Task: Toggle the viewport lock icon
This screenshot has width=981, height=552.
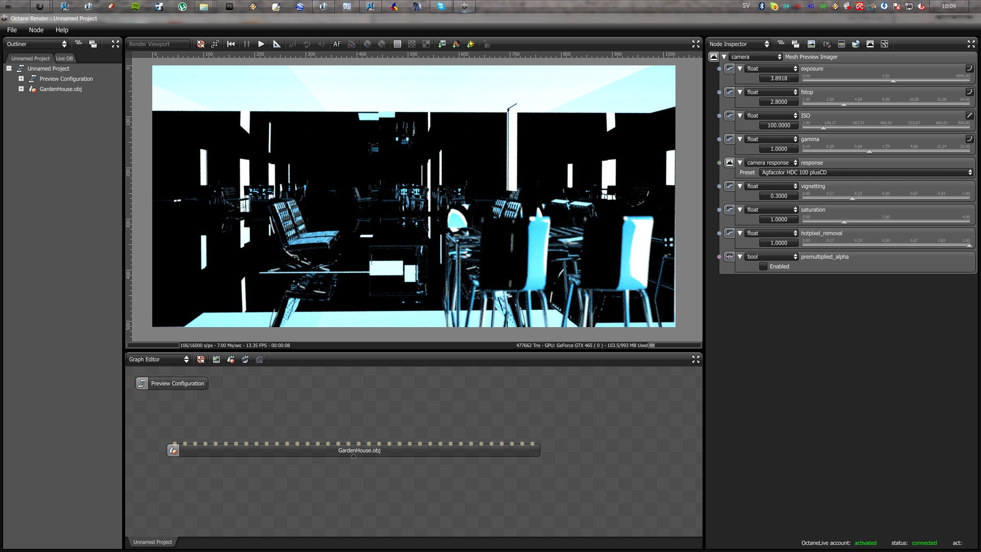Action: tap(486, 44)
